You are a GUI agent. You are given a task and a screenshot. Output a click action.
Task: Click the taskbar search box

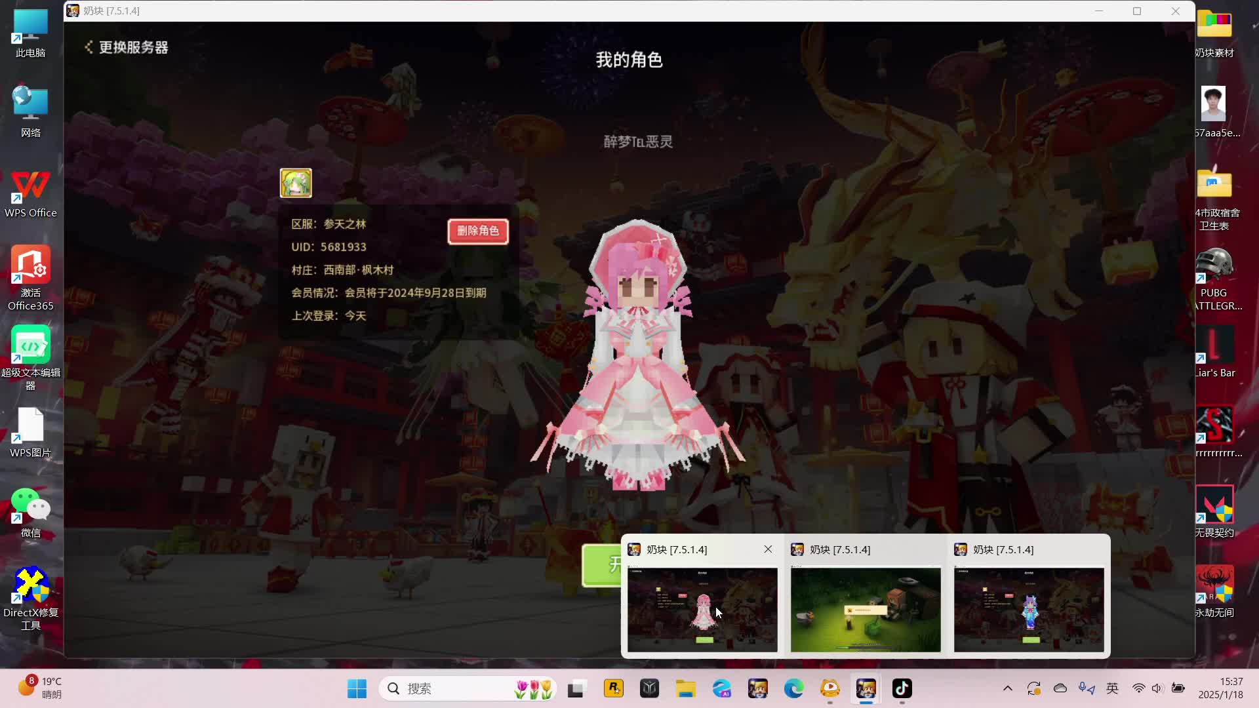pyautogui.click(x=459, y=689)
